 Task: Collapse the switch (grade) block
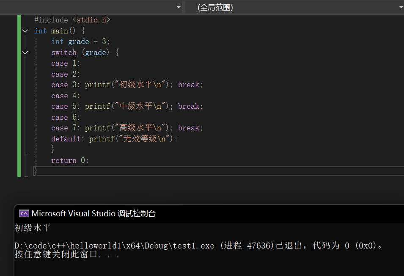coord(25,52)
